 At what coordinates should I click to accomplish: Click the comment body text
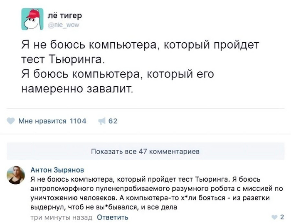(157, 193)
